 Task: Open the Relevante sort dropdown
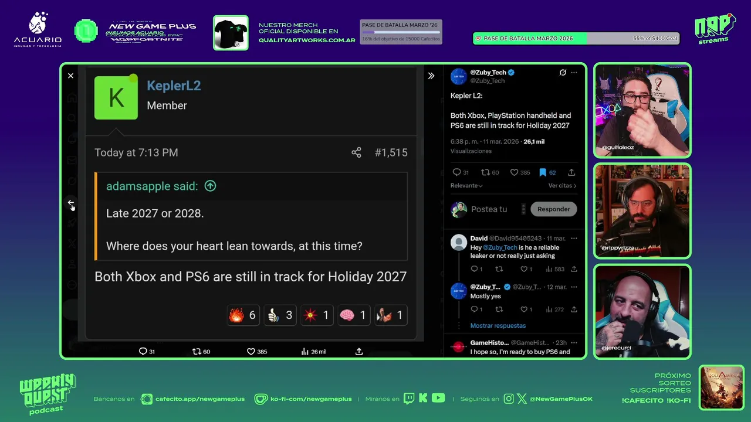click(x=466, y=186)
